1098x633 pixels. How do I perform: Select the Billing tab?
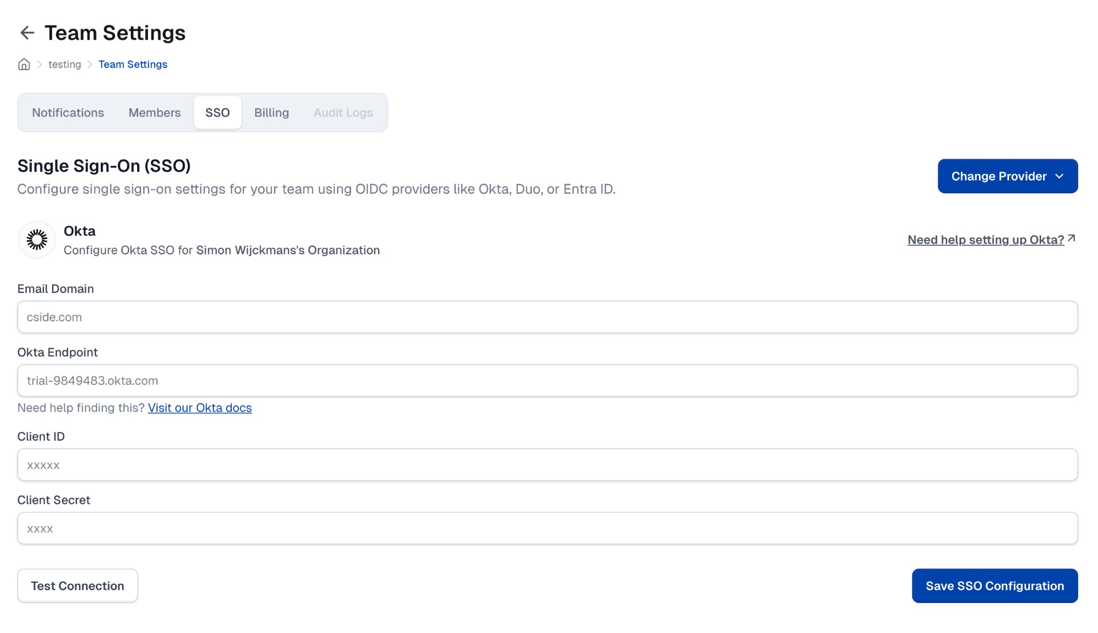click(x=271, y=112)
